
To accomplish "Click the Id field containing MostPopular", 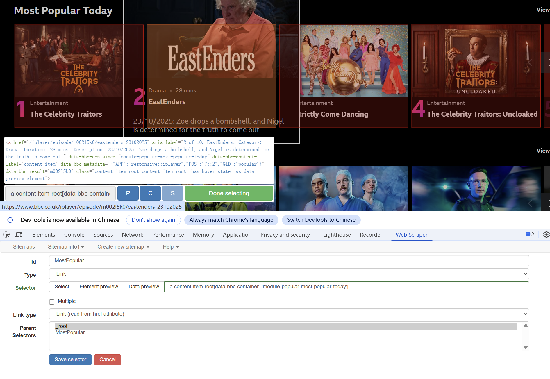I will [x=289, y=260].
